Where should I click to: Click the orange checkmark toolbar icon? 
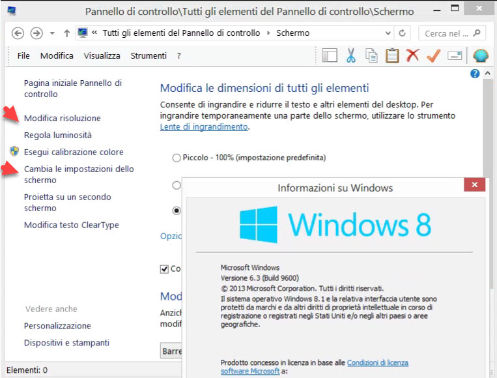433,55
